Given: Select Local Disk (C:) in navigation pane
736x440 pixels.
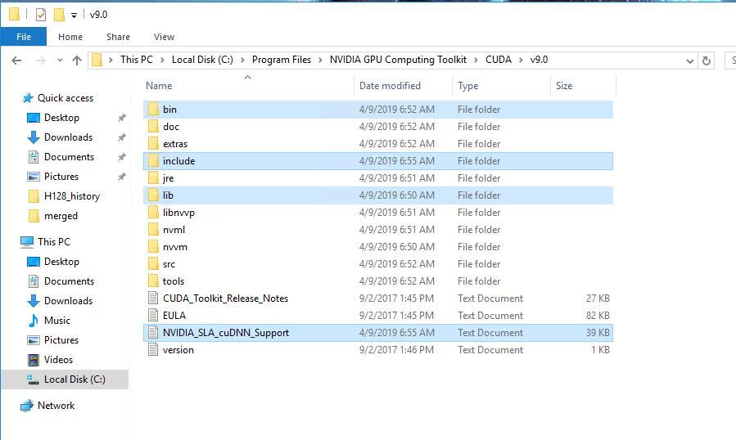Looking at the screenshot, I should pyautogui.click(x=74, y=379).
